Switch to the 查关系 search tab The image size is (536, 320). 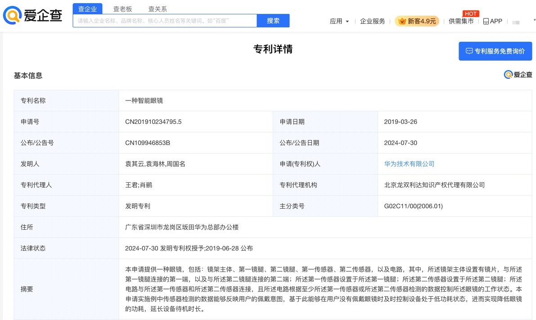click(158, 9)
